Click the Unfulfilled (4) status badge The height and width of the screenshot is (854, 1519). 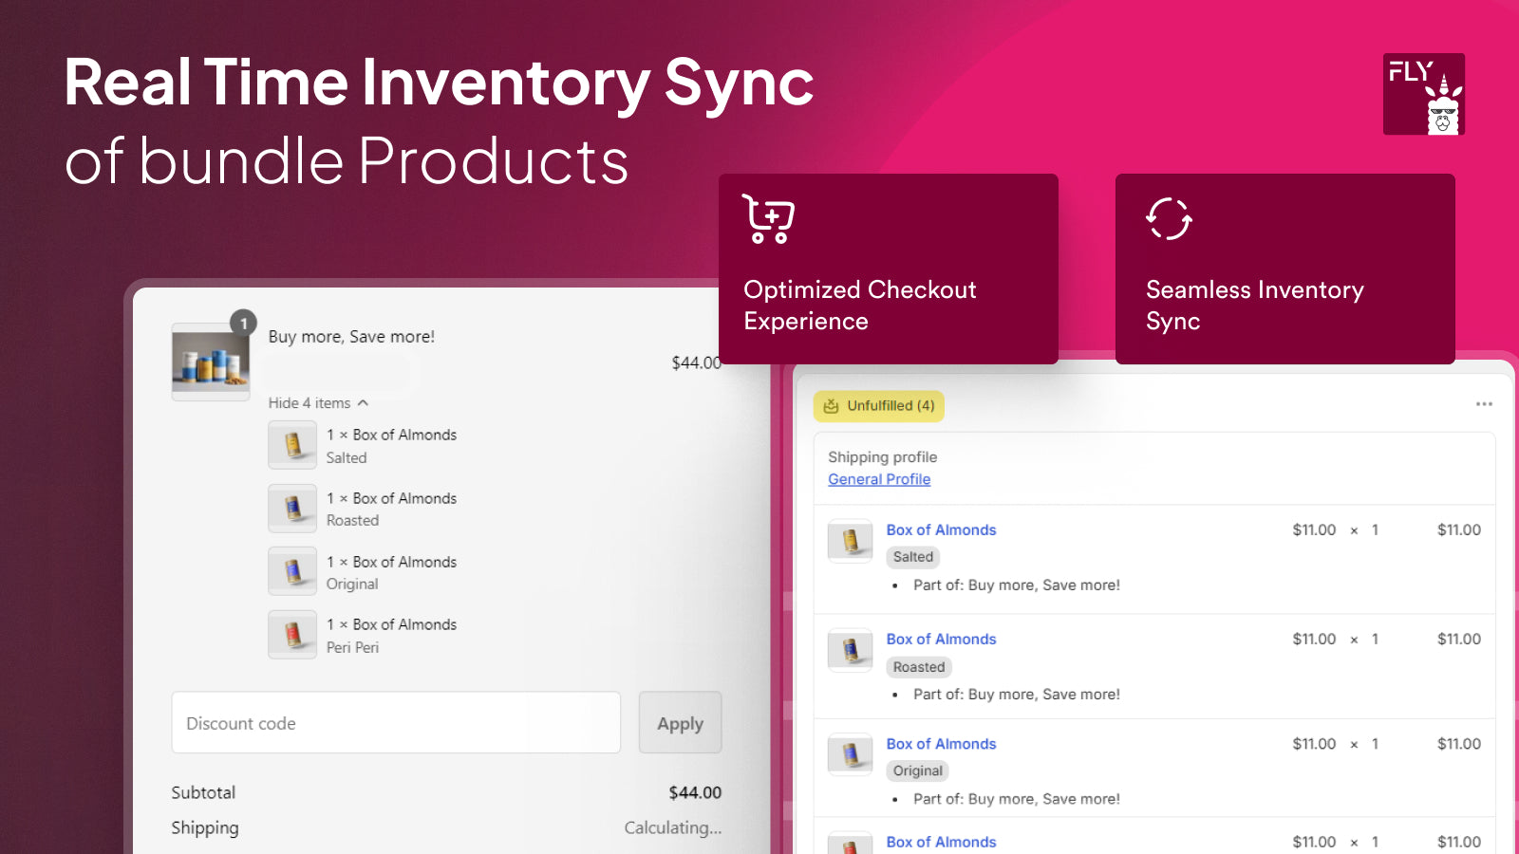pos(879,406)
